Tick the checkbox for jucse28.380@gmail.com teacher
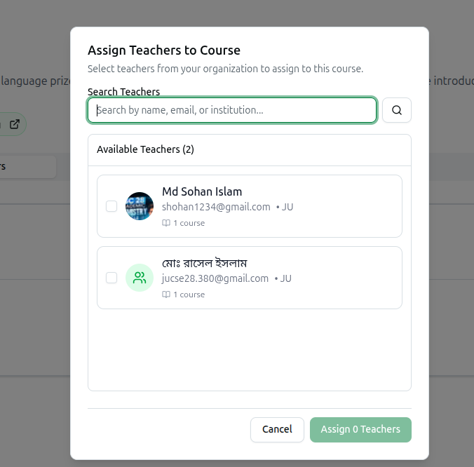The image size is (474, 467). [111, 278]
